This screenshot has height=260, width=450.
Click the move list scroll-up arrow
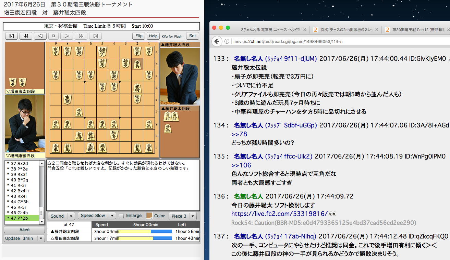[x=42, y=163]
